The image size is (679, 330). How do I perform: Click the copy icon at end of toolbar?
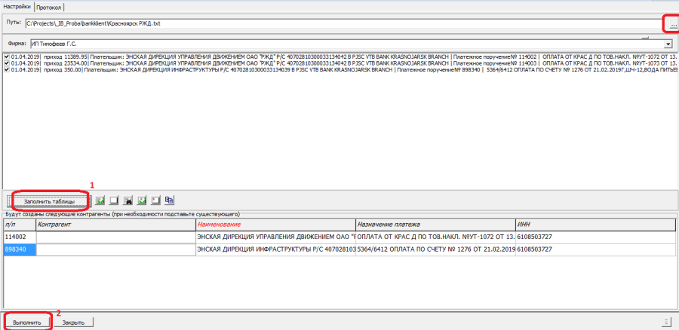170,201
